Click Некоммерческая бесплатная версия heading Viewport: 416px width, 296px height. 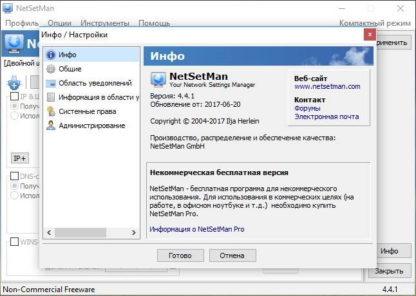(219, 172)
